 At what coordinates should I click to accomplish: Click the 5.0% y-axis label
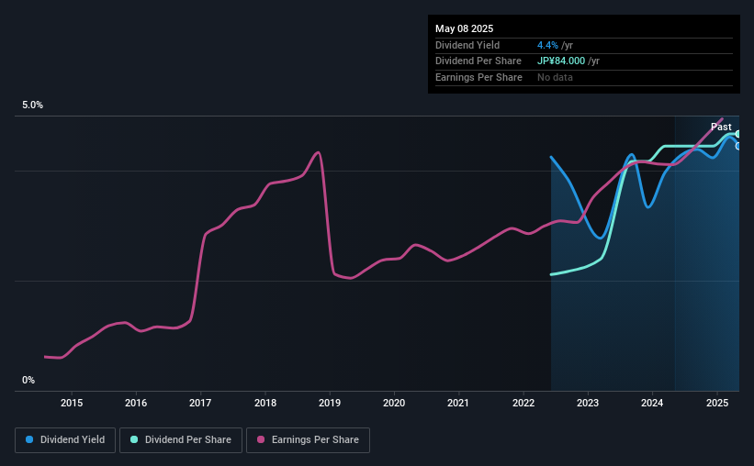point(33,105)
